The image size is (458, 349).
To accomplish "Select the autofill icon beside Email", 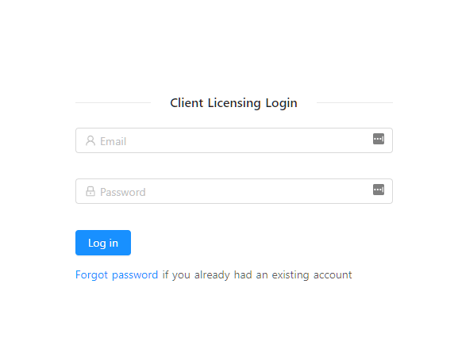I will tap(379, 139).
